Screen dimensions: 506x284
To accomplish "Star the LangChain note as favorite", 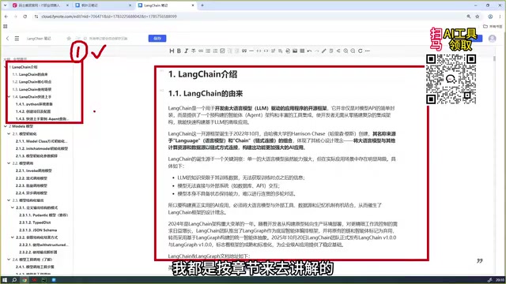I will click(x=69, y=39).
